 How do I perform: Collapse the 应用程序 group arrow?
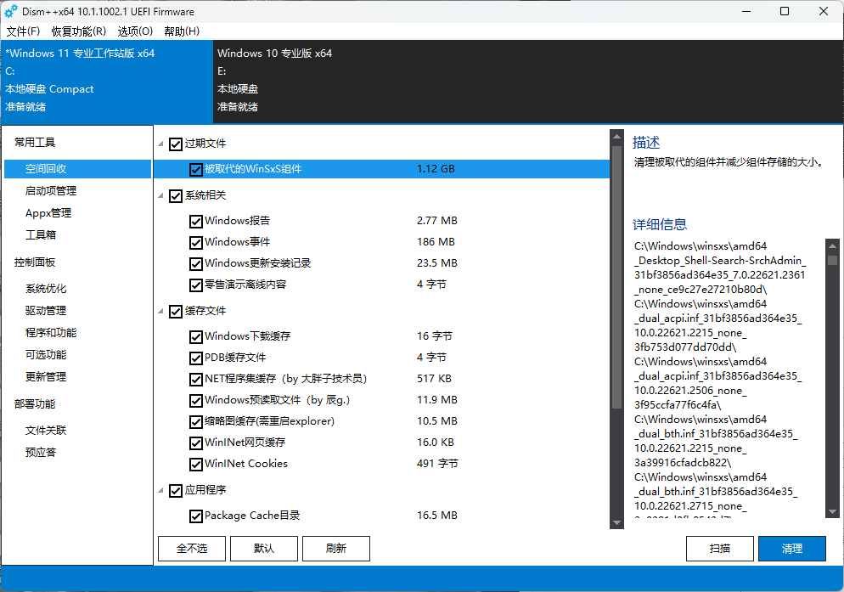pos(161,490)
